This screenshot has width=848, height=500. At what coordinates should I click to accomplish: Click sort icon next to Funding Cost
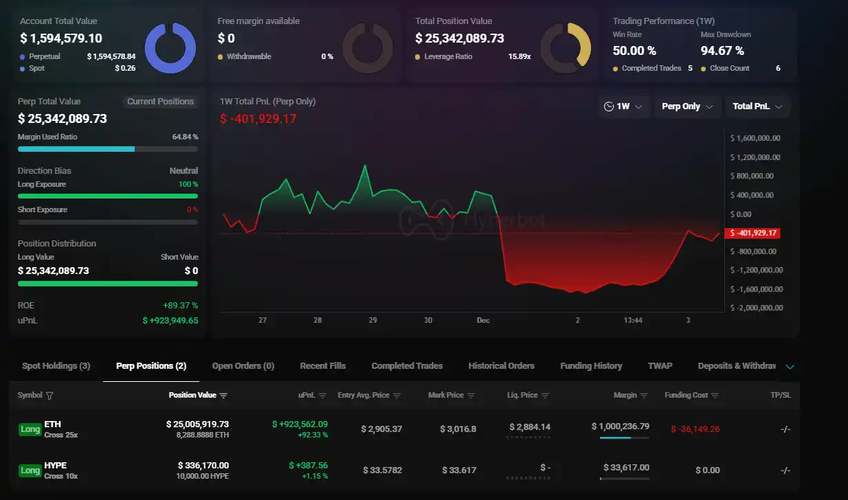coord(715,396)
